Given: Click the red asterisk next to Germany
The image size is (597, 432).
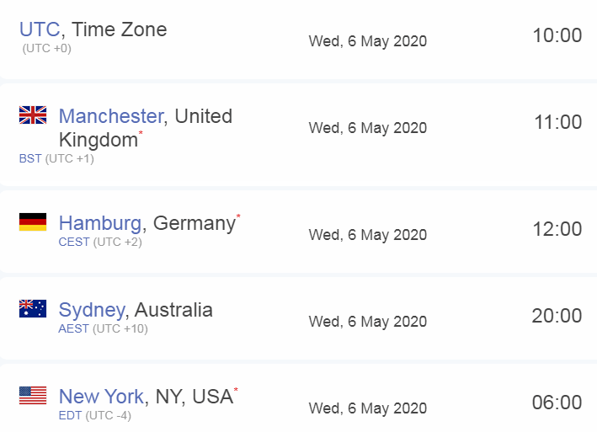Looking at the screenshot, I should (x=238, y=217).
